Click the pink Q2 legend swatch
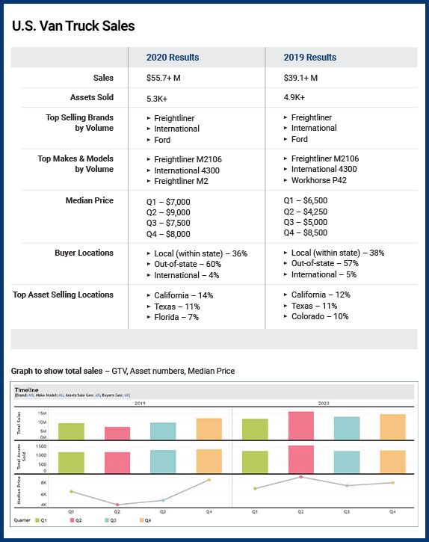The width and height of the screenshot is (429, 542). click(x=72, y=520)
